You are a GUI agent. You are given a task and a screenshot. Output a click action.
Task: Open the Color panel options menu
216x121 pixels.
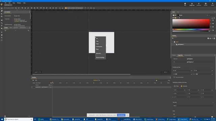coord(215,12)
